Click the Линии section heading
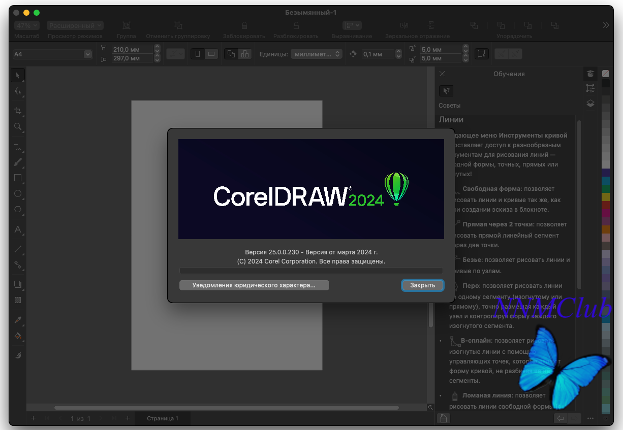623x430 pixels. tap(451, 120)
